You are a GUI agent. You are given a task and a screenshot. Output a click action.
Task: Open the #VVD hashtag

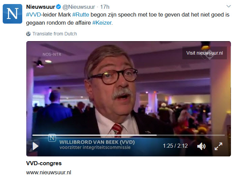[33, 15]
